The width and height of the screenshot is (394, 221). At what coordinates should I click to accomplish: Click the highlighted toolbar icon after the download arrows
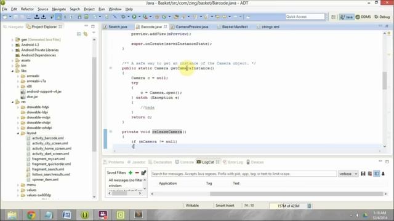(58, 17)
